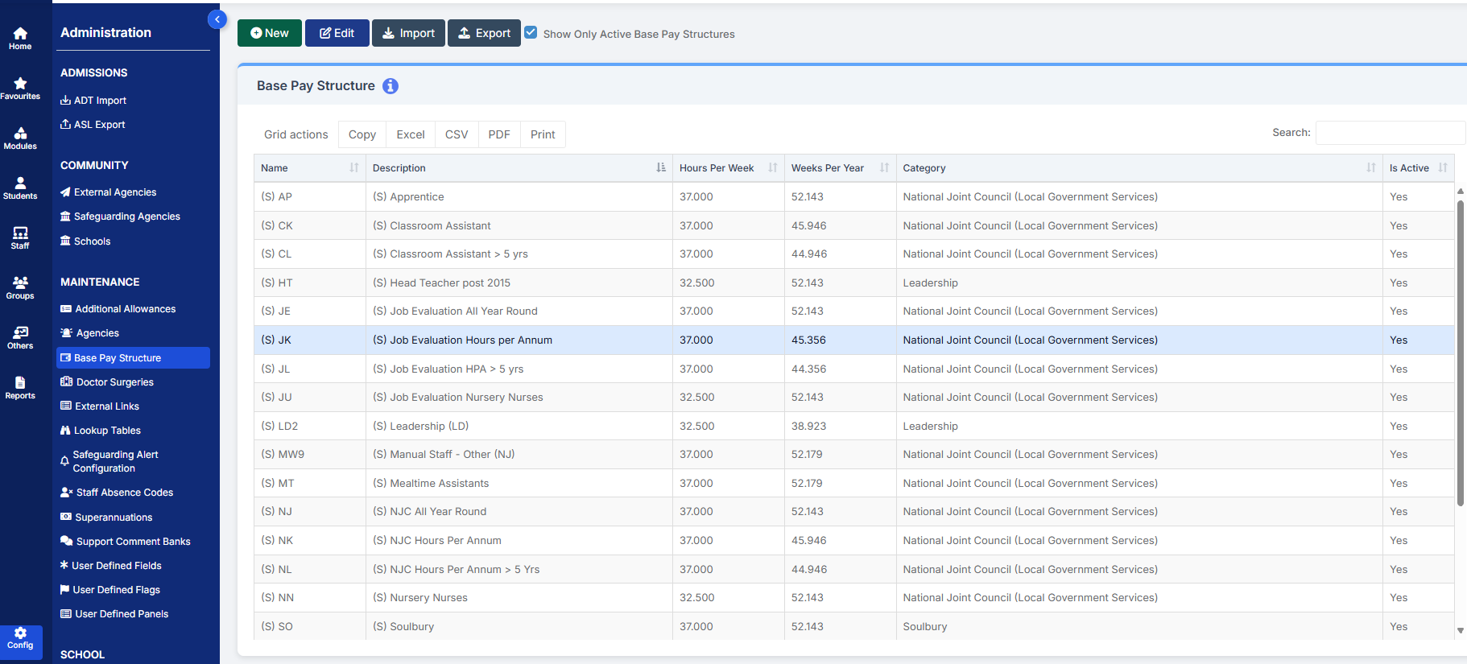This screenshot has width=1467, height=664.
Task: Click the Base Pay Structure info icon
Action: [391, 86]
